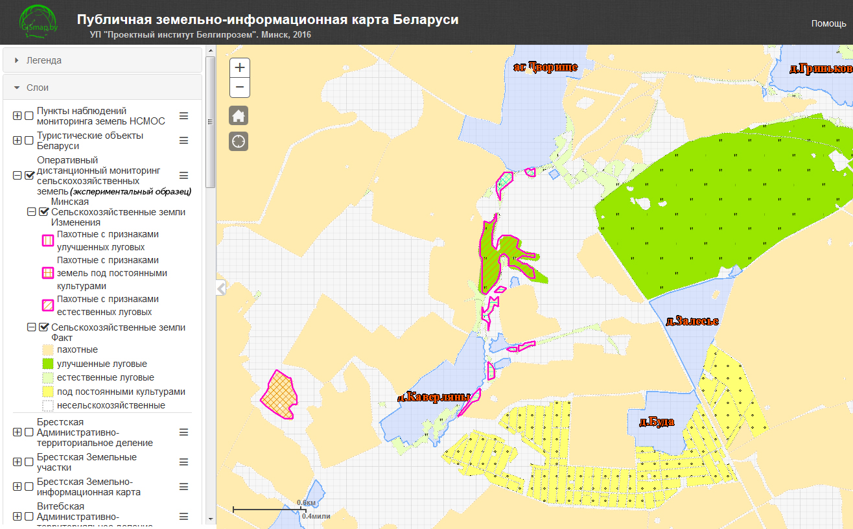The height and width of the screenshot is (529, 853).
Task: Zoom out on the map
Action: [240, 87]
